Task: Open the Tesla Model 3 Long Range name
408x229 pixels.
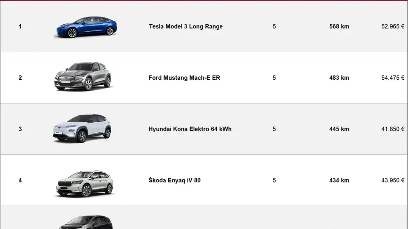Action: (x=186, y=26)
